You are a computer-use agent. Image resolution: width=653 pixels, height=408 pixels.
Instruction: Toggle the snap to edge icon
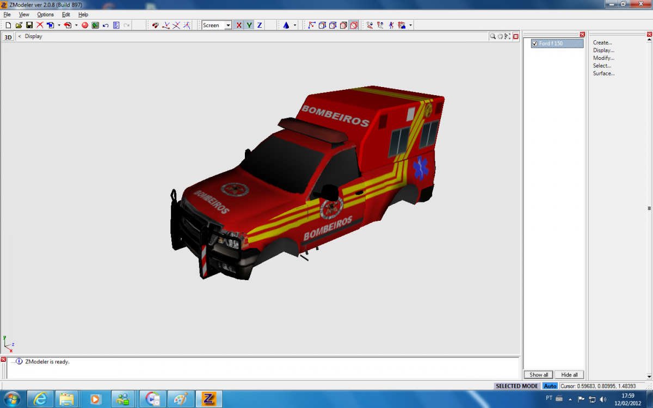(176, 25)
